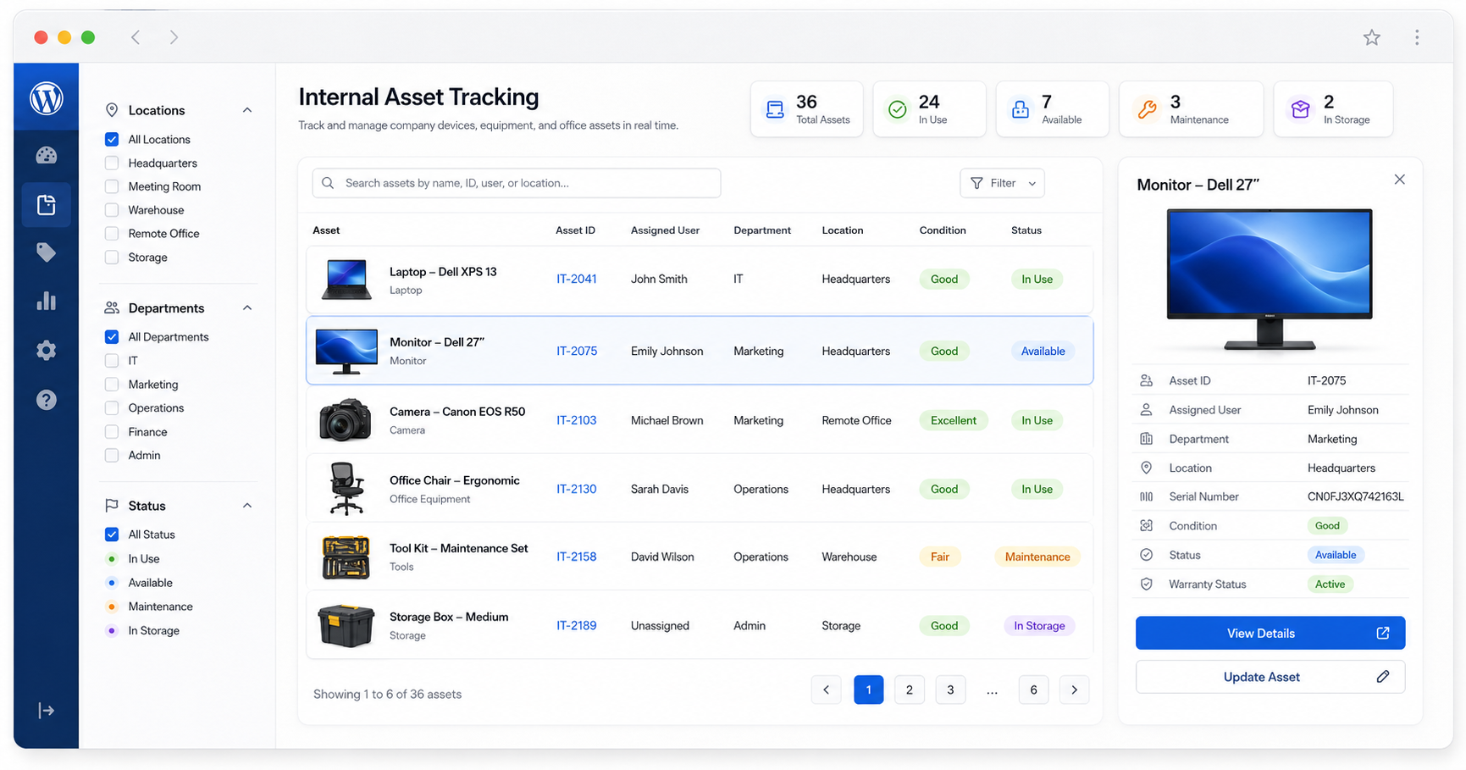Screen dimensions: 1466x770
Task: Open page 3 of assets
Action: 950,690
